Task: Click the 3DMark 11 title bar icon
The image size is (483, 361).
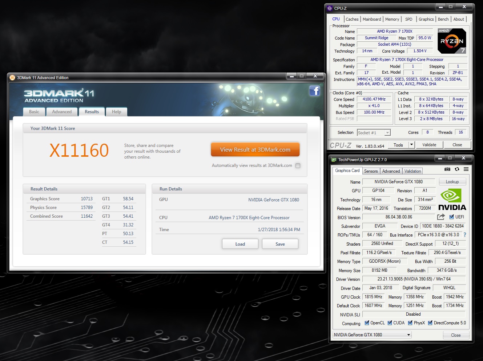Action: [12, 77]
